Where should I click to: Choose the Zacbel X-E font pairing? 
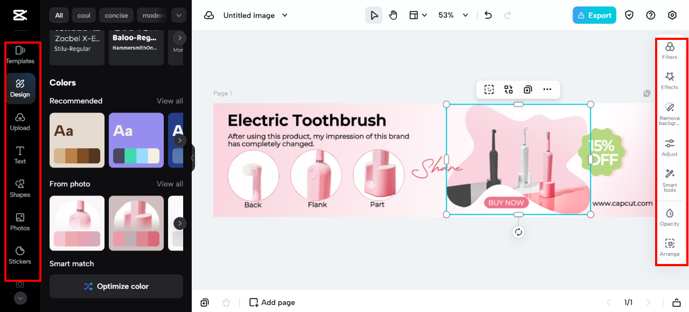pyautogui.click(x=77, y=47)
